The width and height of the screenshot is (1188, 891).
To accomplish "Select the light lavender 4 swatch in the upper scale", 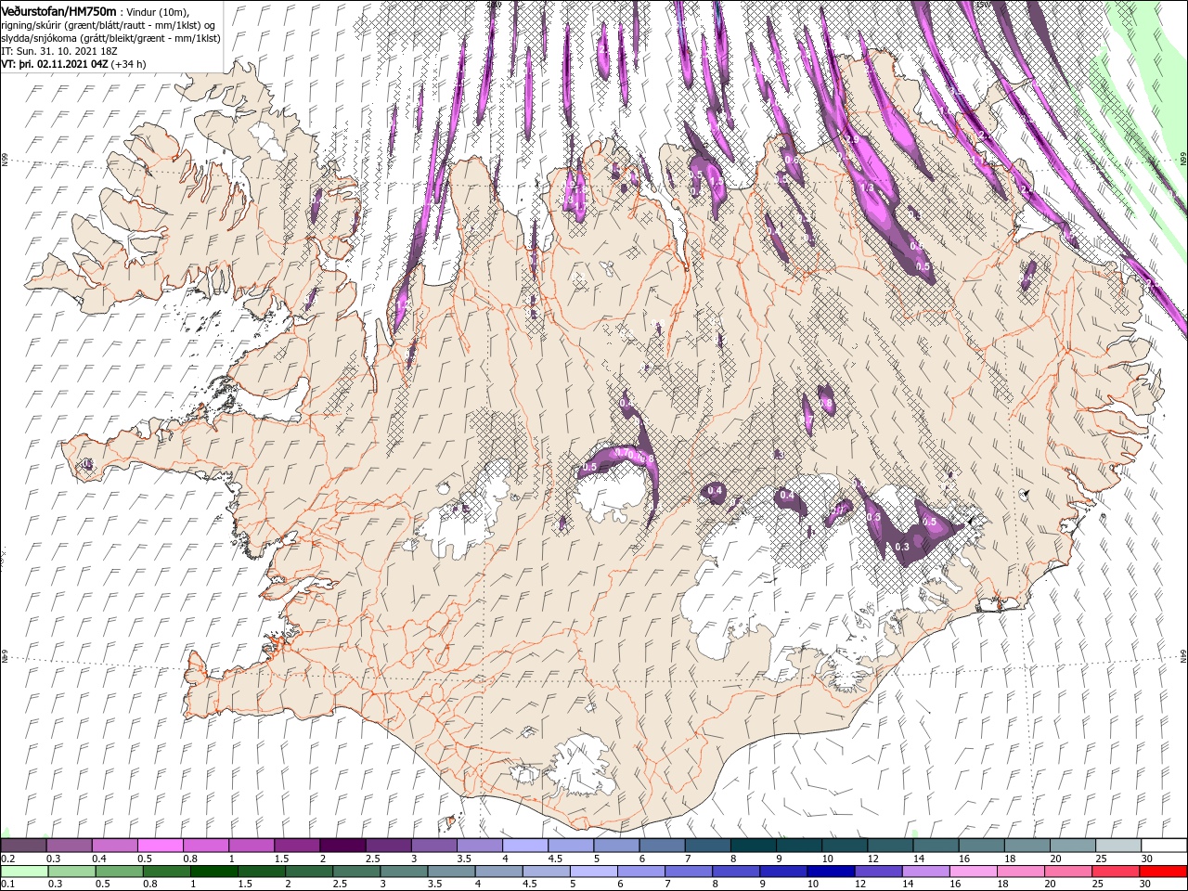I will (524, 846).
